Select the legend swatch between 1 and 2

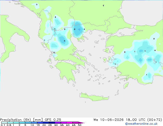[x=16, y=123]
